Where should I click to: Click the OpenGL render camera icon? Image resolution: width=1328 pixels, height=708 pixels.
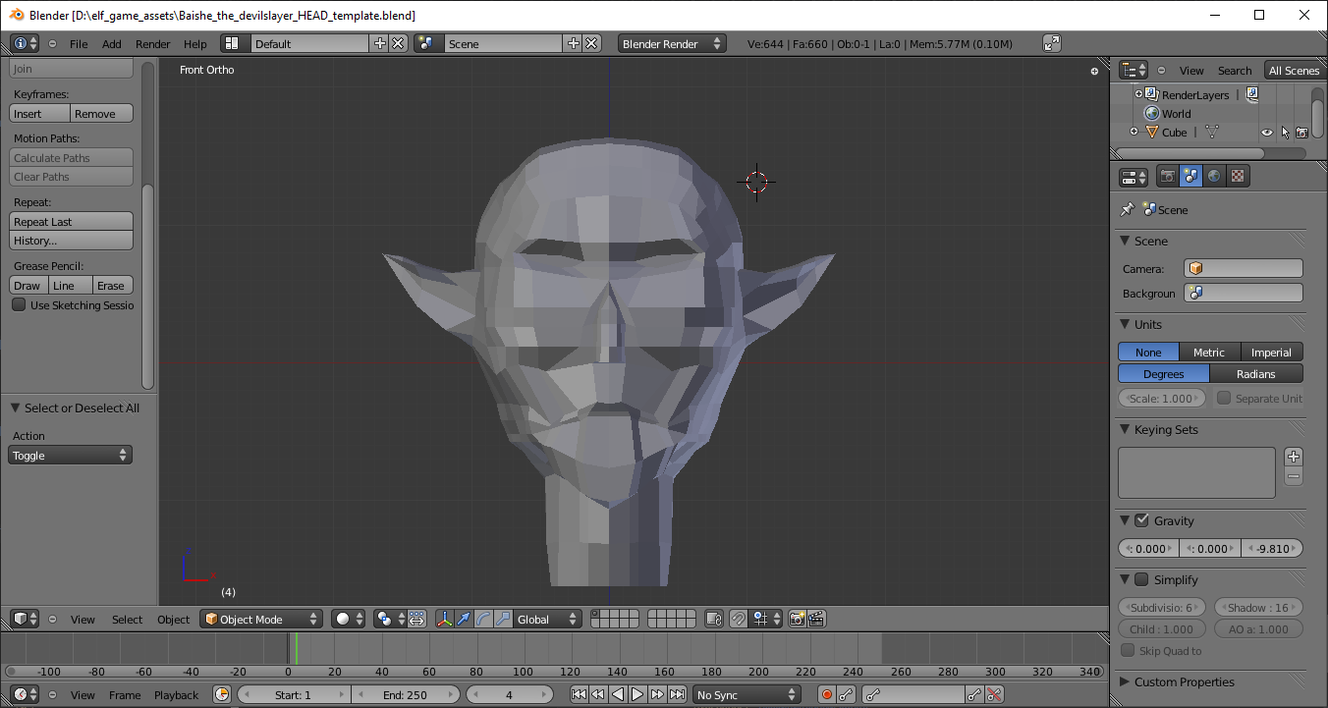(x=797, y=620)
